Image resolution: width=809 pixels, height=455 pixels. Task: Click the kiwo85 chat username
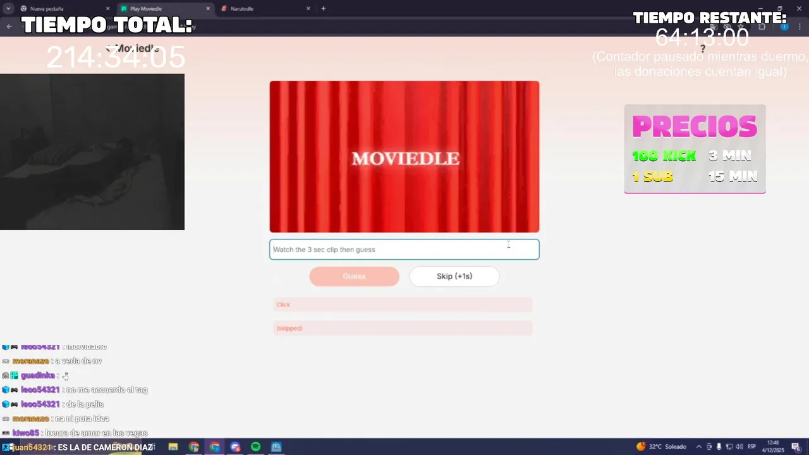(26, 433)
